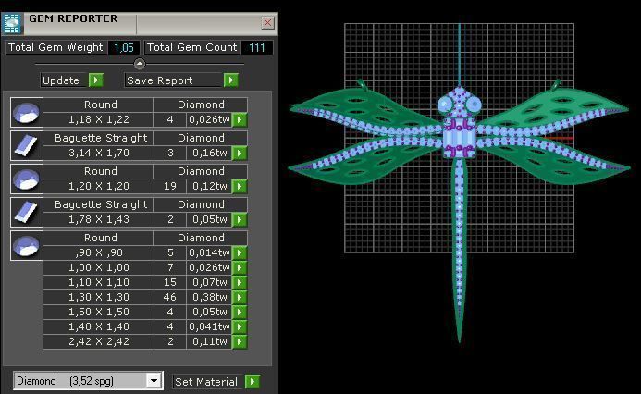Click the dragonfly tail in viewport
The image size is (641, 394).
(x=460, y=250)
